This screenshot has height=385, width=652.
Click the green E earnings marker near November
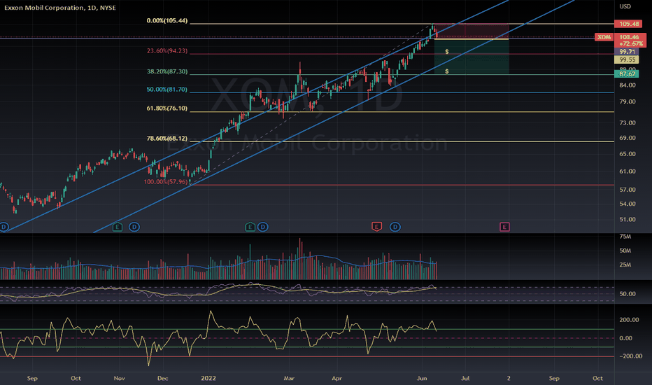click(x=118, y=227)
